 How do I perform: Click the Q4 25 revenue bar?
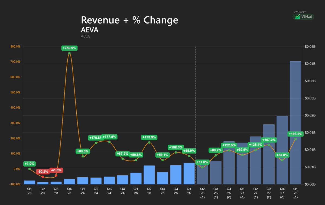(x=176, y=175)
